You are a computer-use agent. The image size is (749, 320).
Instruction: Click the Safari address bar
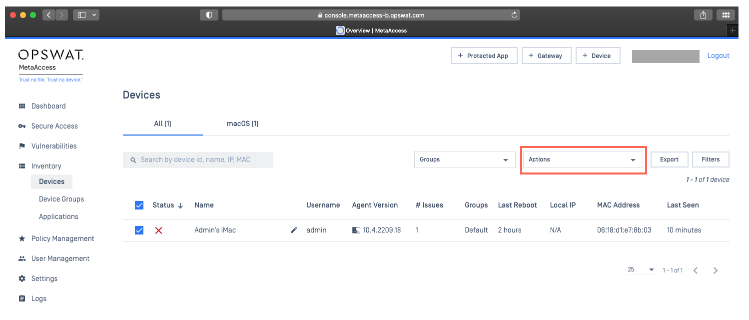371,15
